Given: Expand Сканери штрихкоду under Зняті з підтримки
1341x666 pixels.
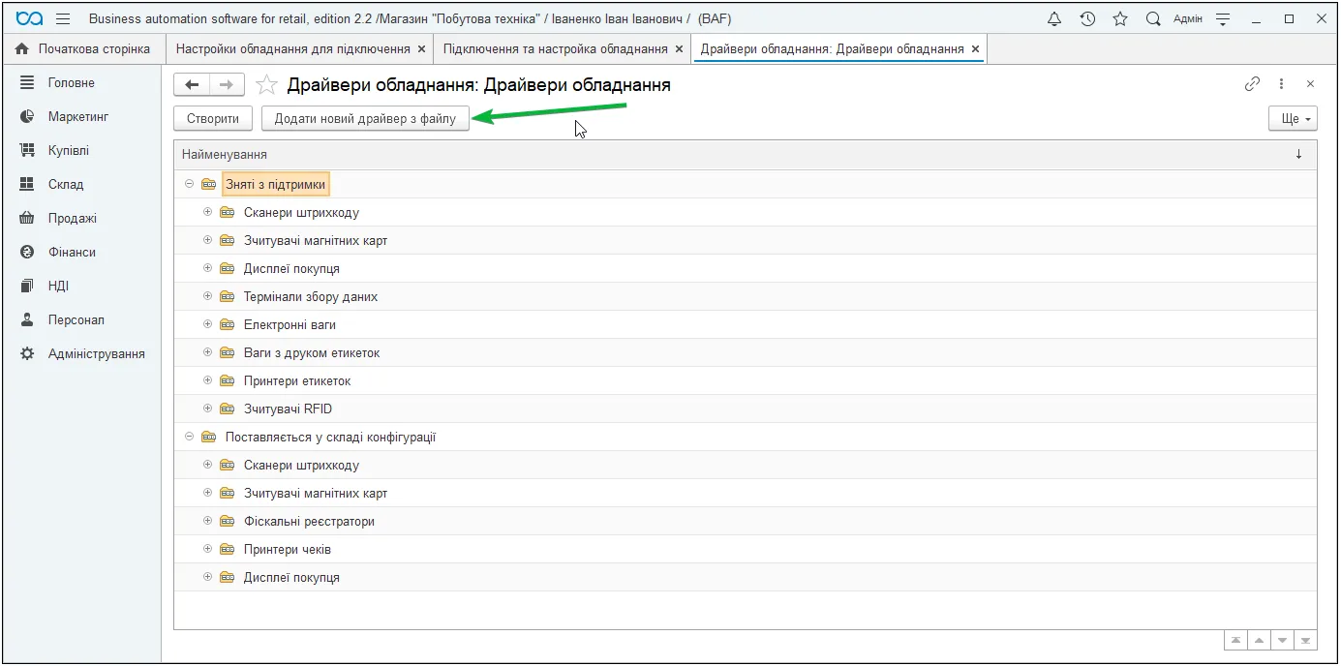Looking at the screenshot, I should pyautogui.click(x=207, y=212).
